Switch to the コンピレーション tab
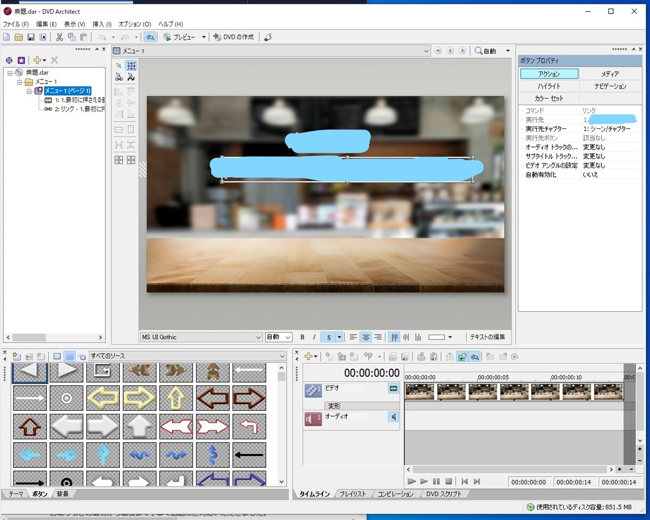Screen dimensions: 650x520 pos(395,494)
